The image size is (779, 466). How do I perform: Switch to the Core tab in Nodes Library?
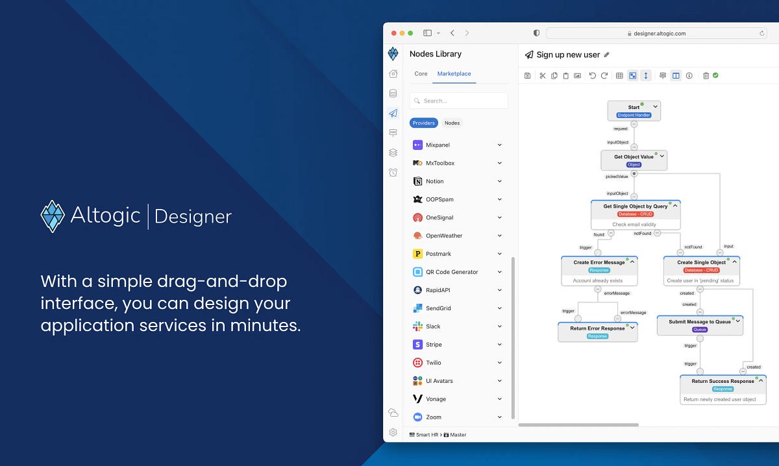421,74
